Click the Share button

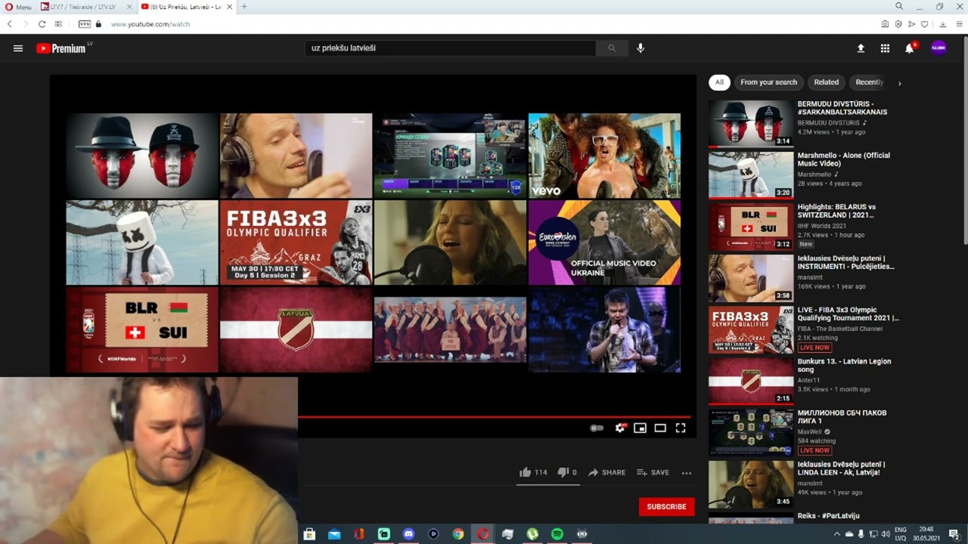point(607,472)
